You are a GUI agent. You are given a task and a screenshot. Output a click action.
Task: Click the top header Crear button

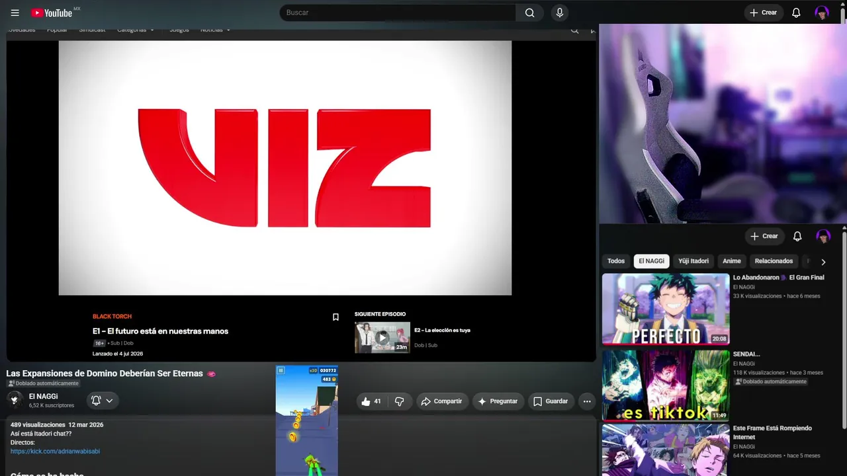[x=764, y=13]
